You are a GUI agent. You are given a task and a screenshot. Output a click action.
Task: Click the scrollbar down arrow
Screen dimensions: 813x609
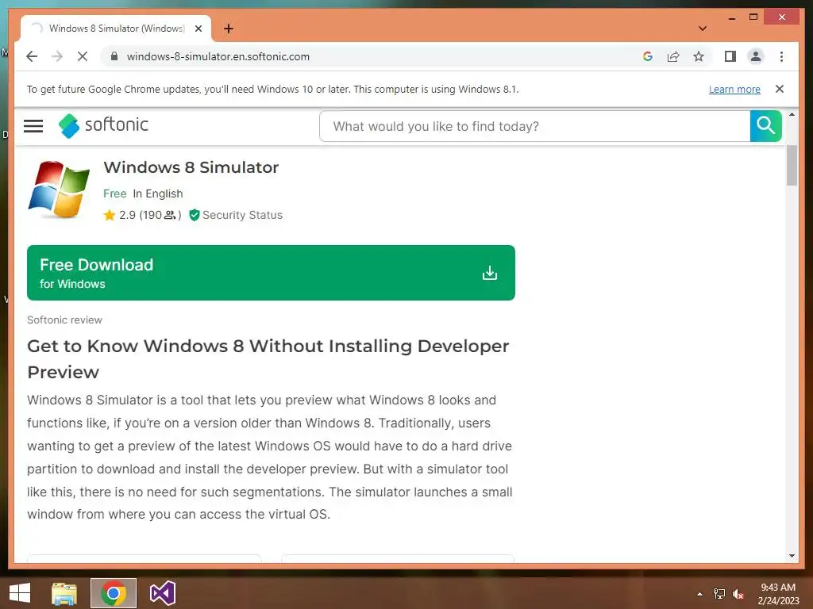point(792,556)
